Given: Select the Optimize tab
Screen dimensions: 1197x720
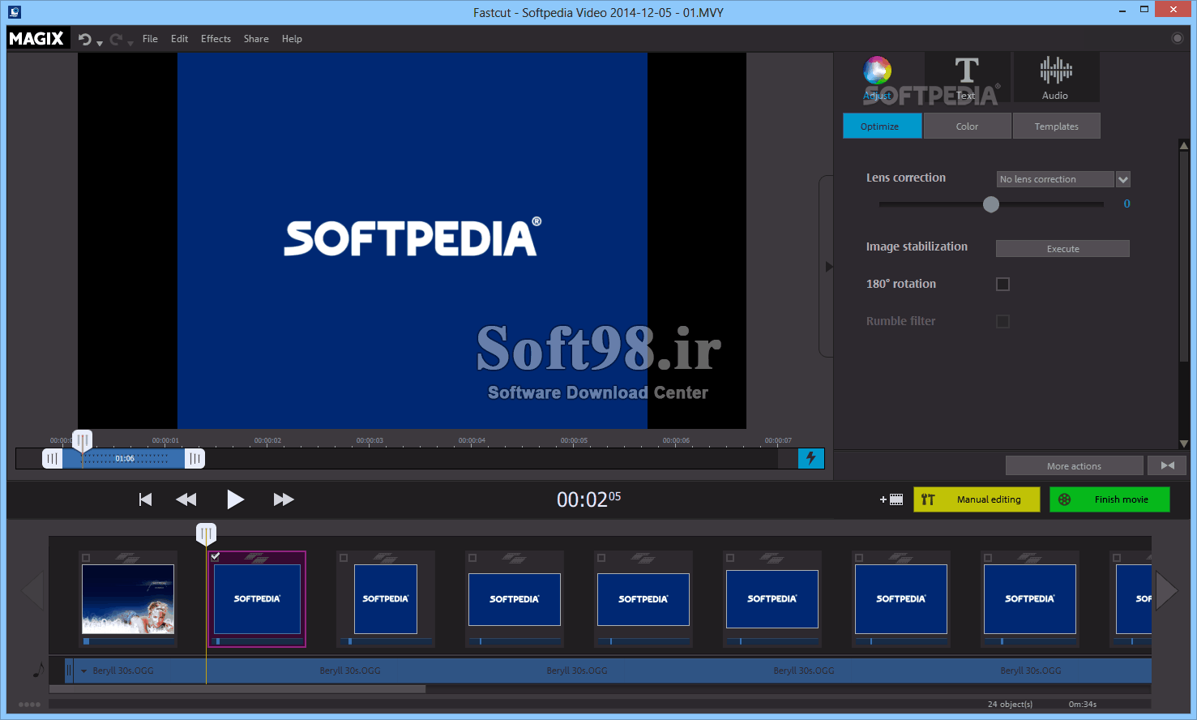Looking at the screenshot, I should coord(883,126).
